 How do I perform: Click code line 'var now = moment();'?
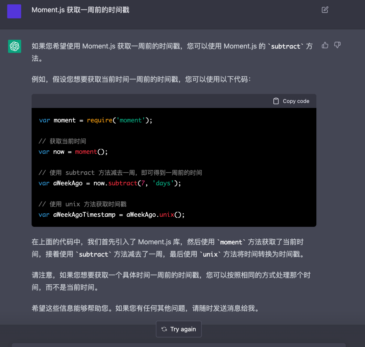tap(73, 152)
